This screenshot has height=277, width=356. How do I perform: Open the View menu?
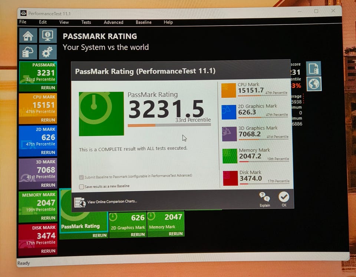[x=64, y=22]
